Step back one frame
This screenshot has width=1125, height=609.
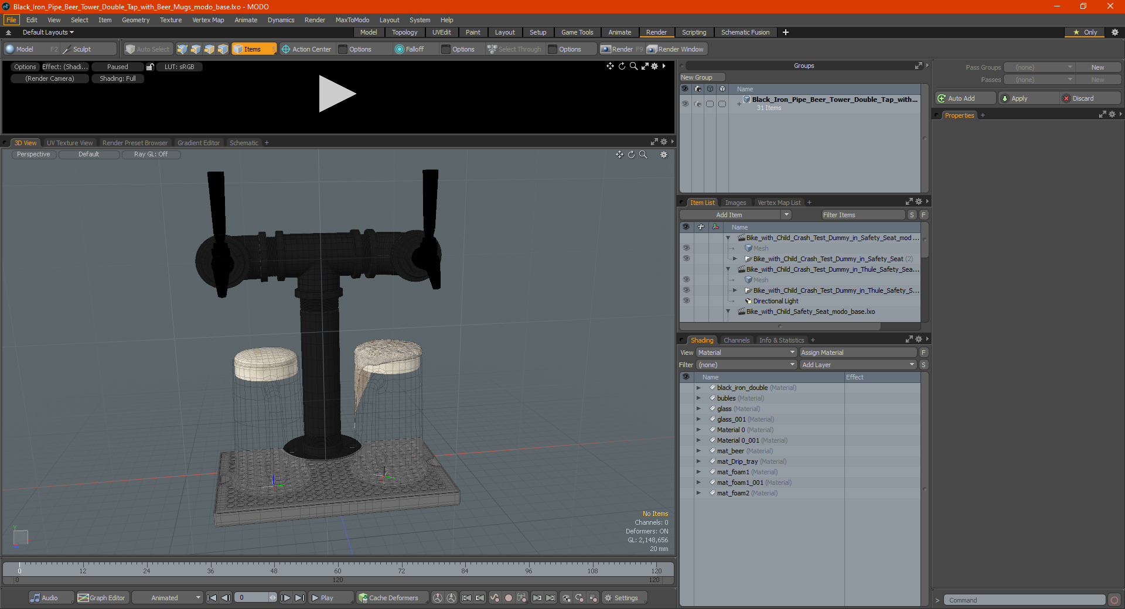coord(226,598)
